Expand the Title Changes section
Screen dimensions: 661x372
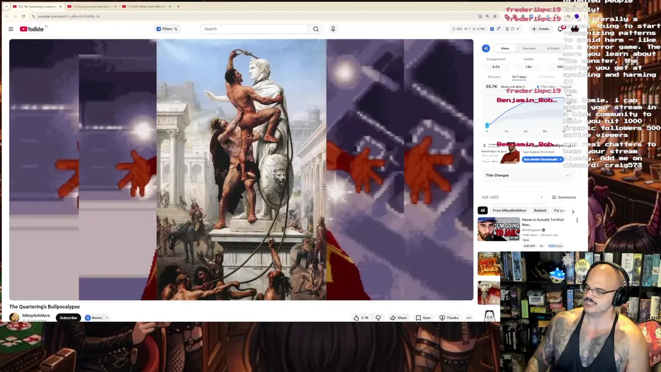pos(527,175)
